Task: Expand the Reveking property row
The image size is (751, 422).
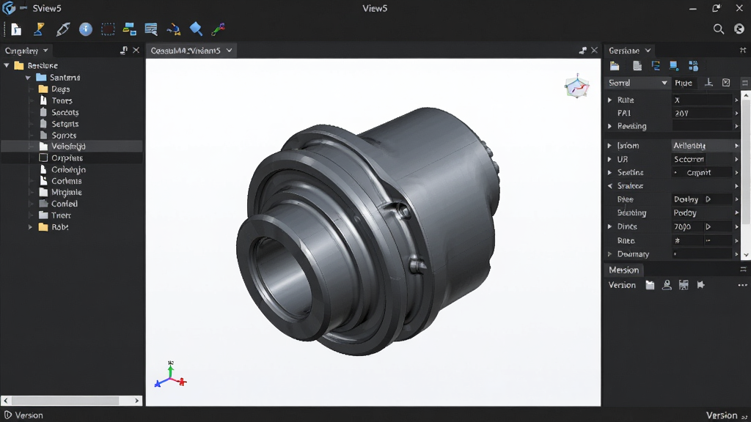Action: pyautogui.click(x=609, y=126)
